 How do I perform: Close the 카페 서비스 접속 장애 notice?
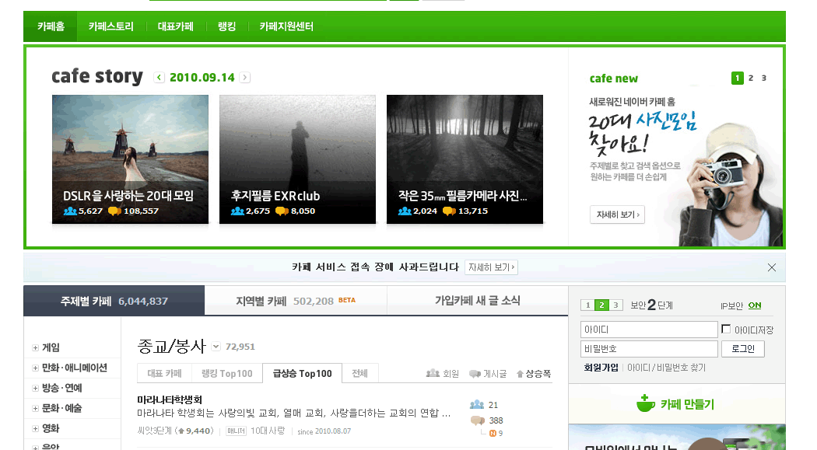pos(771,267)
